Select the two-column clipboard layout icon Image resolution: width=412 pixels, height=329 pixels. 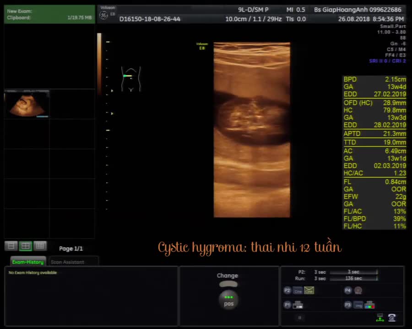(26, 246)
